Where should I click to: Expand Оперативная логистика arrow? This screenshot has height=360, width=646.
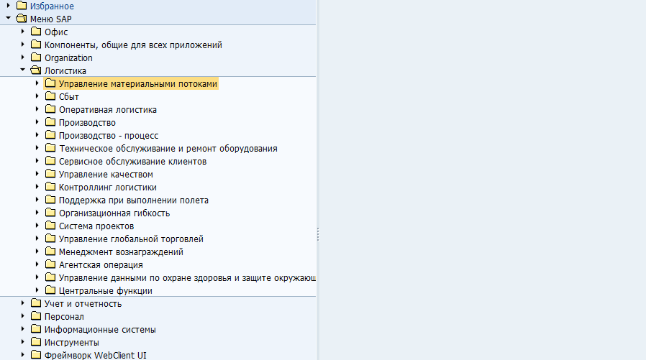pyautogui.click(x=37, y=109)
